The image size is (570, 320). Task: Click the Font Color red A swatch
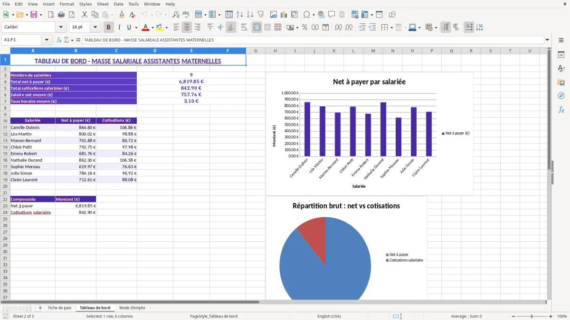click(145, 27)
